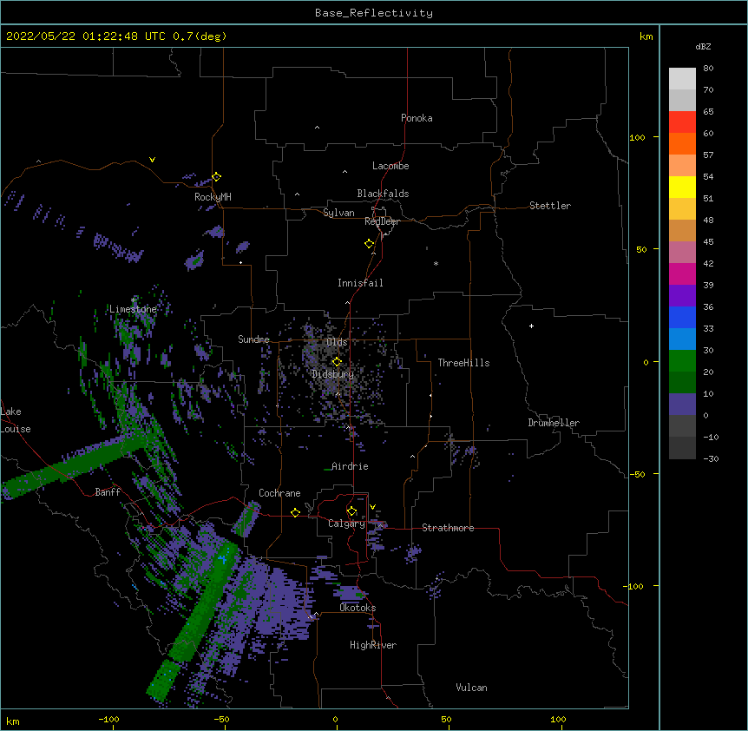This screenshot has width=748, height=731.
Task: Click the white asterisk marker east of Innisfail
Action: [436, 263]
